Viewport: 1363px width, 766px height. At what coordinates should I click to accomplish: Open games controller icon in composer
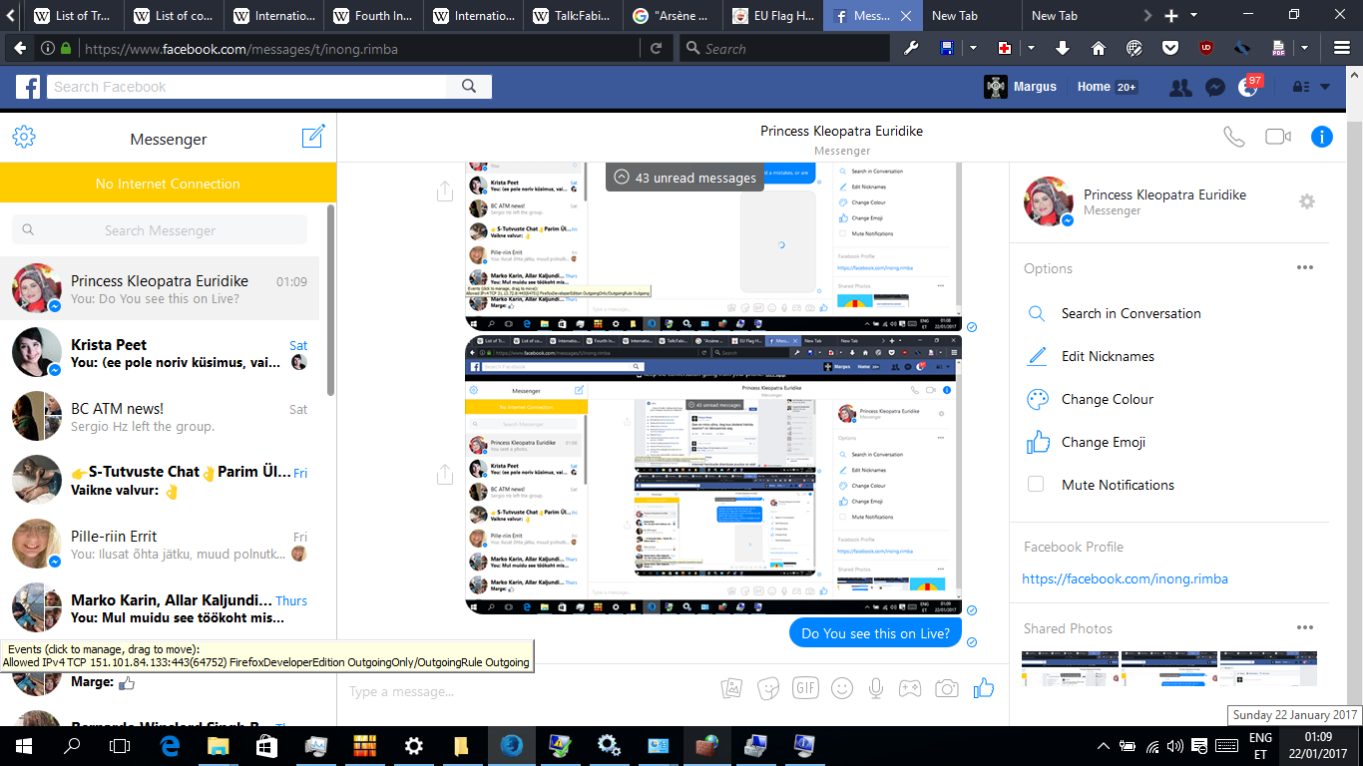click(x=910, y=688)
